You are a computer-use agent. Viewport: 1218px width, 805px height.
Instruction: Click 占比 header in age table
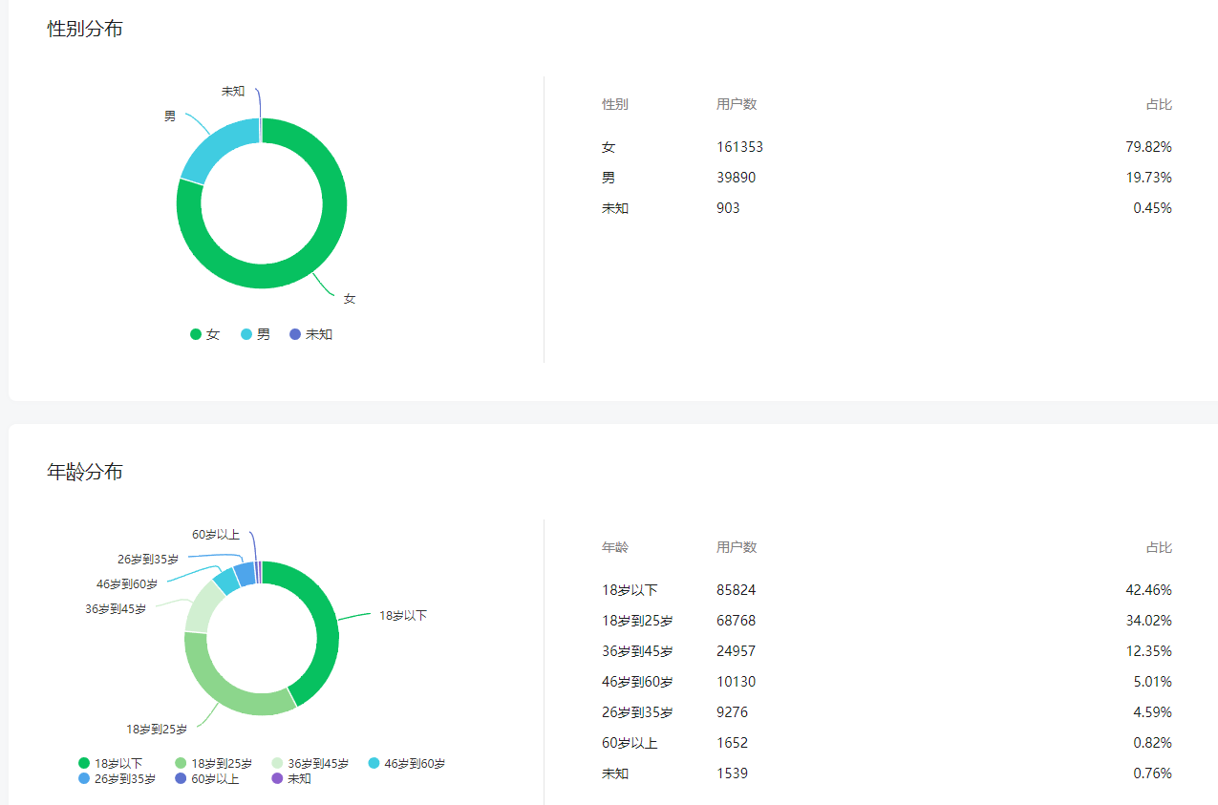(x=1159, y=547)
